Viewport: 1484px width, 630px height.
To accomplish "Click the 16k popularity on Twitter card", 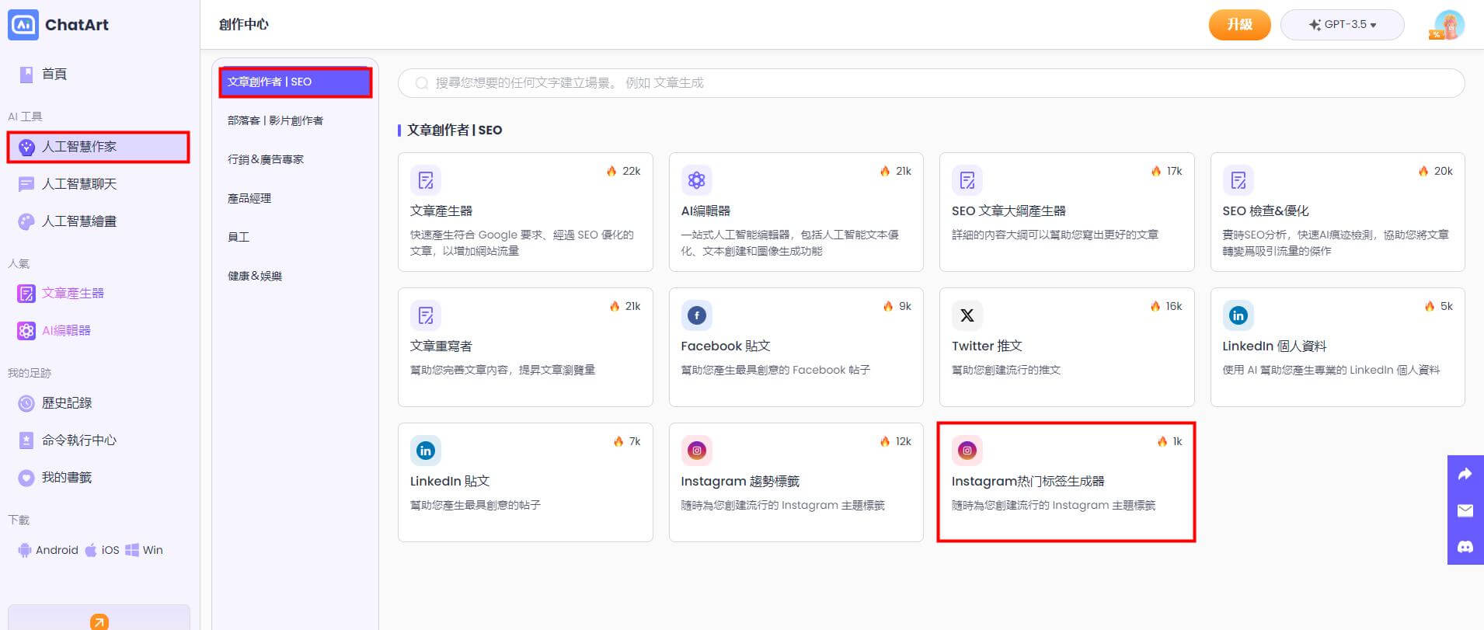I will [x=1173, y=306].
